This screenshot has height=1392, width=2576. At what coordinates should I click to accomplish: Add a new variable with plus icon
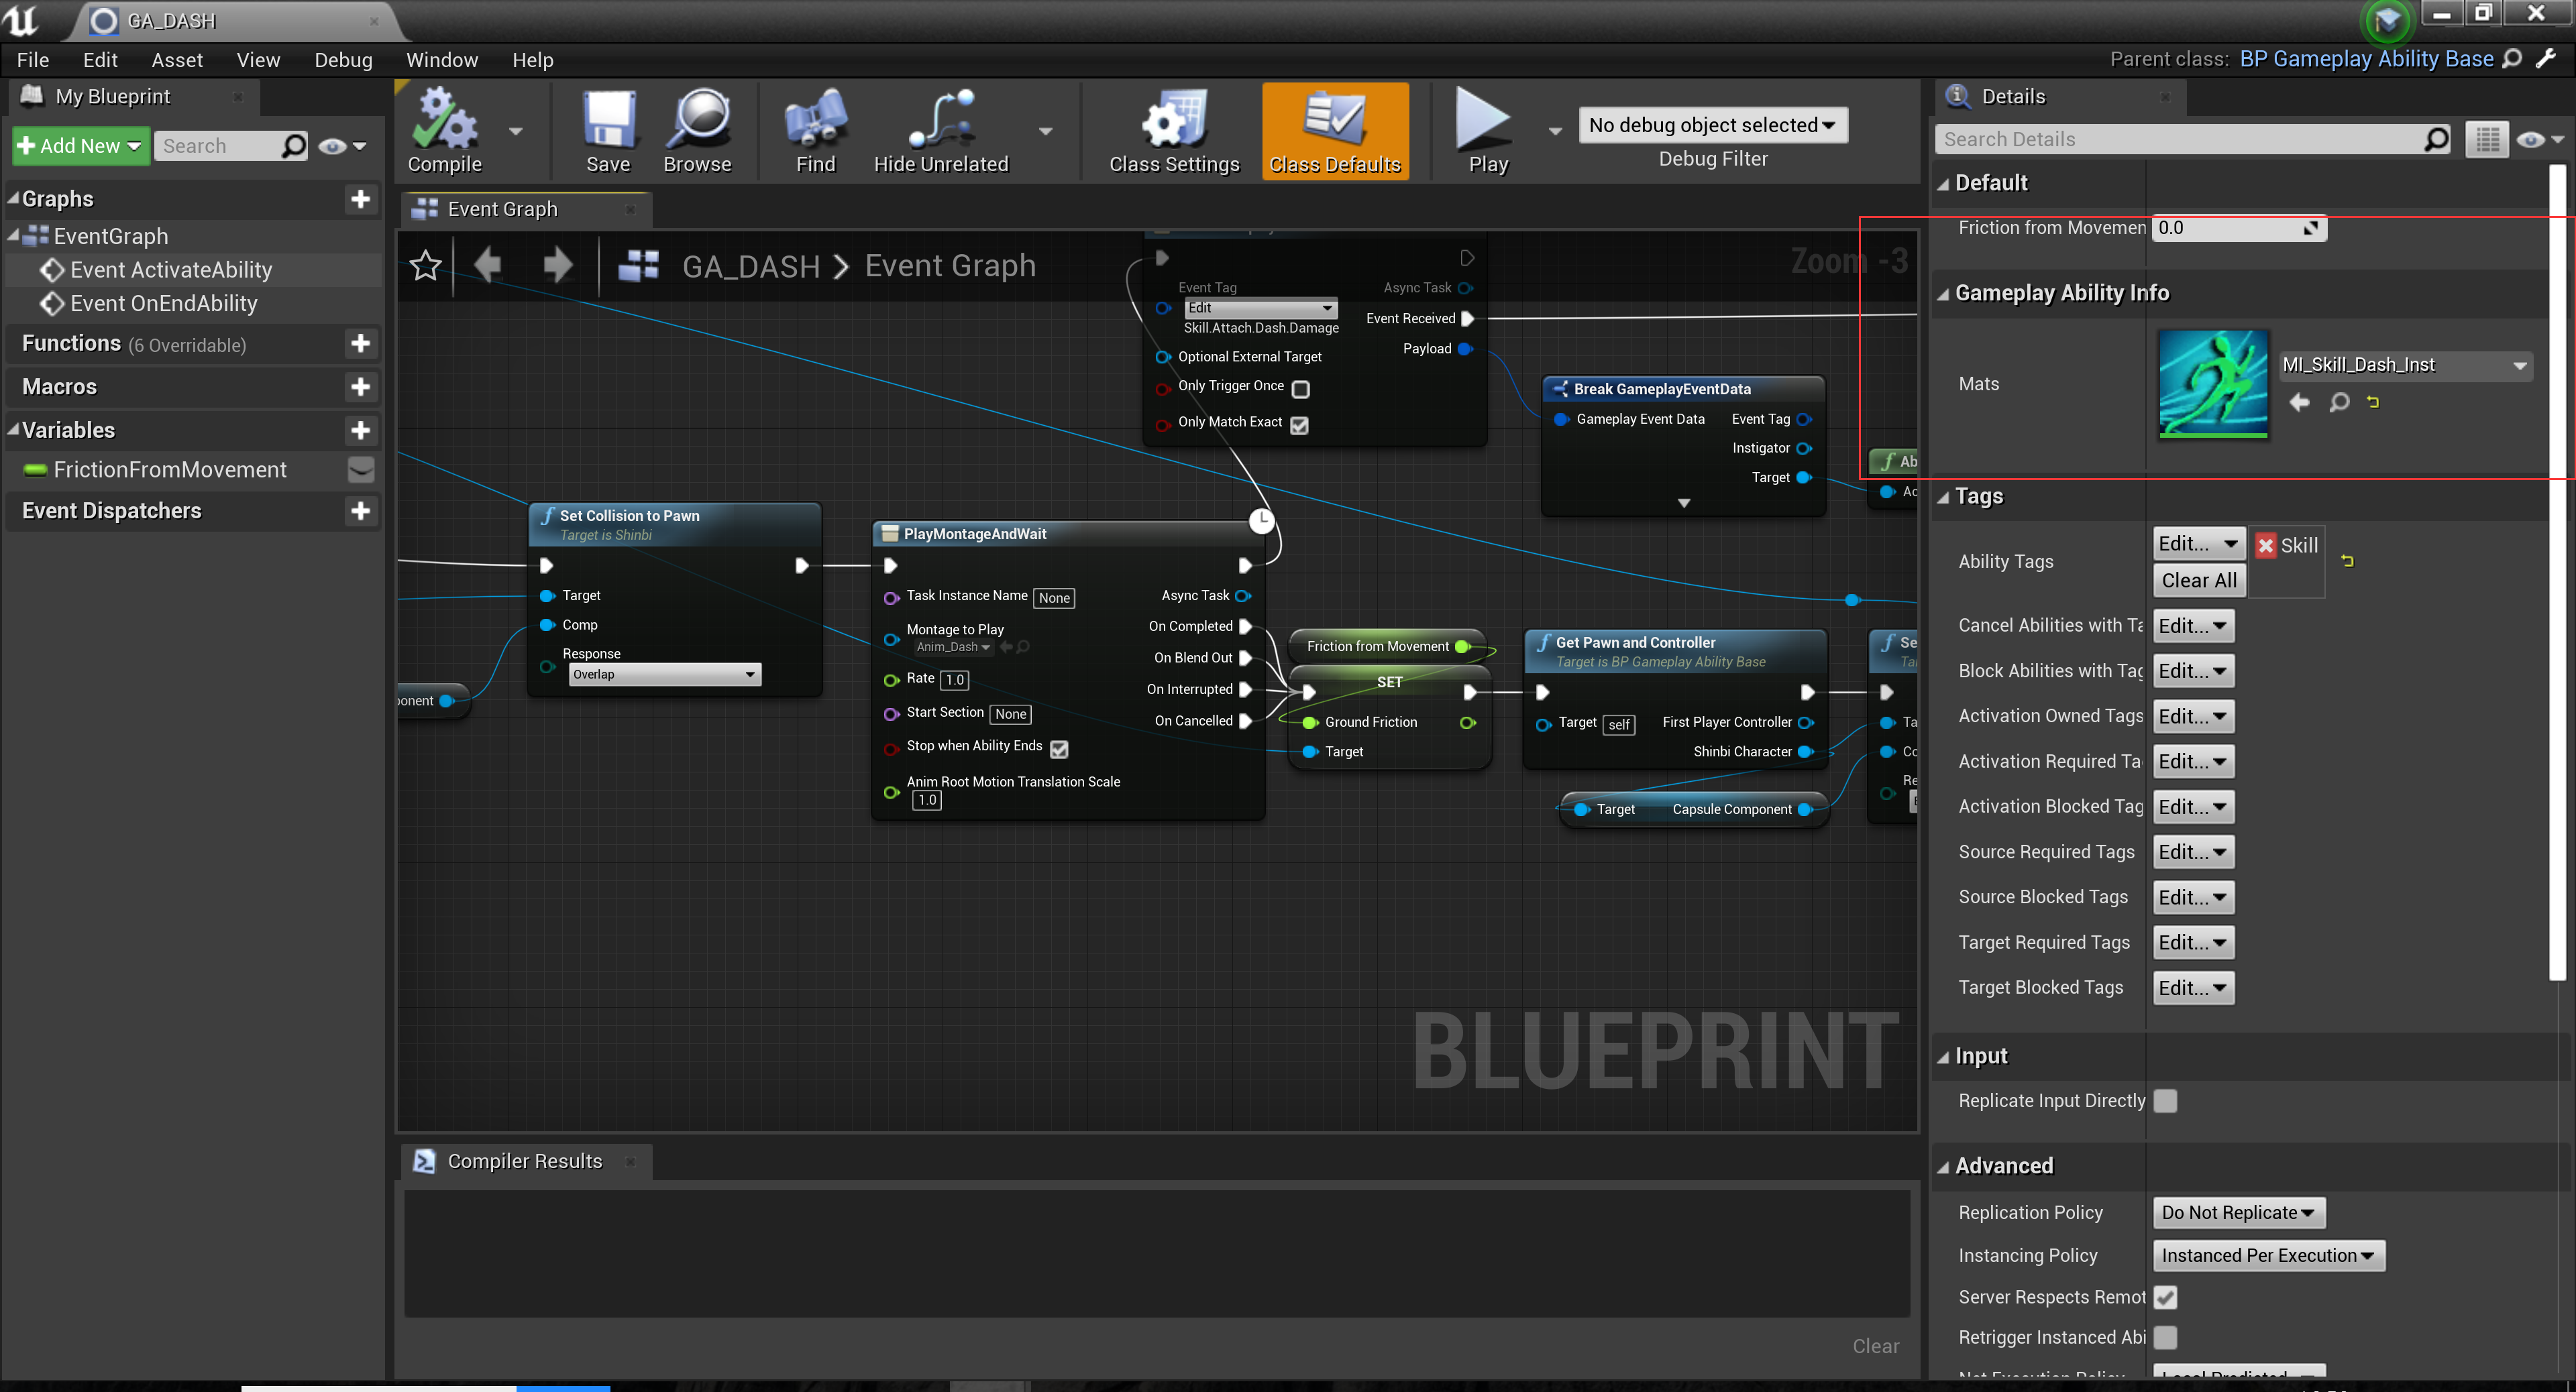361,430
